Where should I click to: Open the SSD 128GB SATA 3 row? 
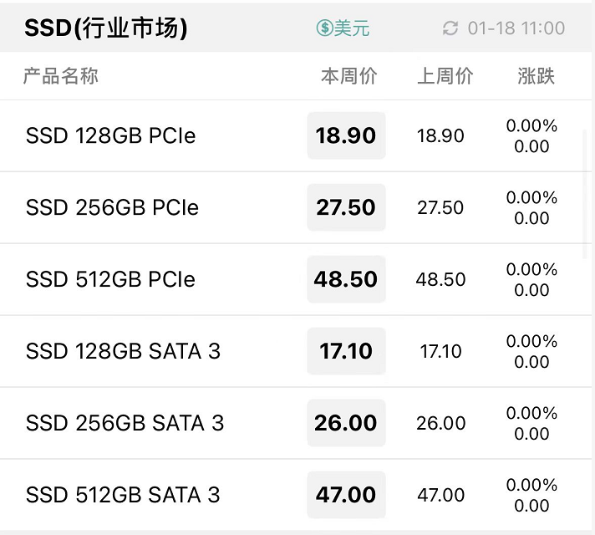(296, 351)
